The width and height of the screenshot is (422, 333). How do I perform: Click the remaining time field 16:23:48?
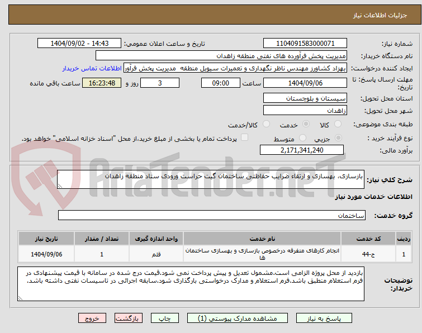pos(102,83)
